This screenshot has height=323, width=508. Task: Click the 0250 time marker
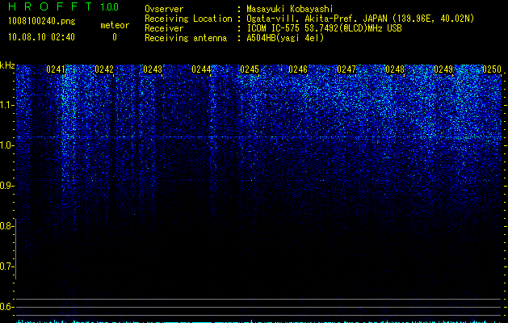(x=492, y=69)
